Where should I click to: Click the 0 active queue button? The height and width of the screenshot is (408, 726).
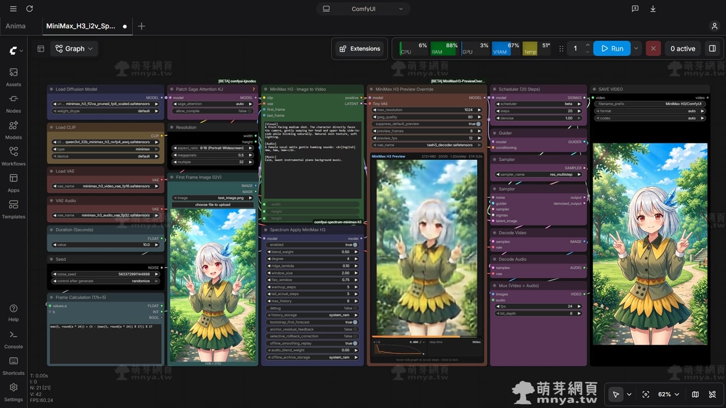pyautogui.click(x=682, y=49)
